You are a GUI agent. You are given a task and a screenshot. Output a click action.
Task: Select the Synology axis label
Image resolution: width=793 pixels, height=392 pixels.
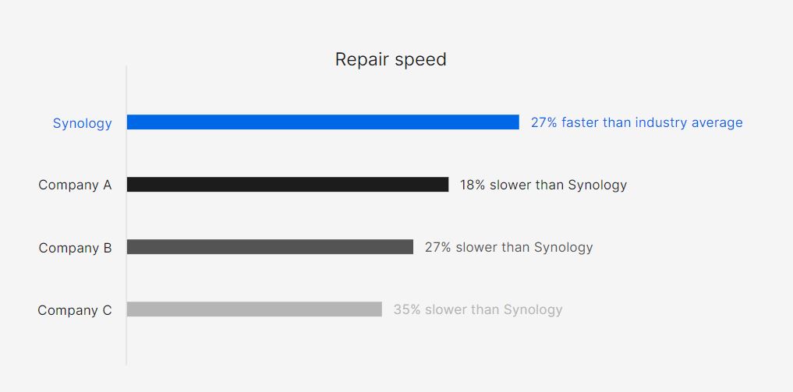click(x=83, y=123)
